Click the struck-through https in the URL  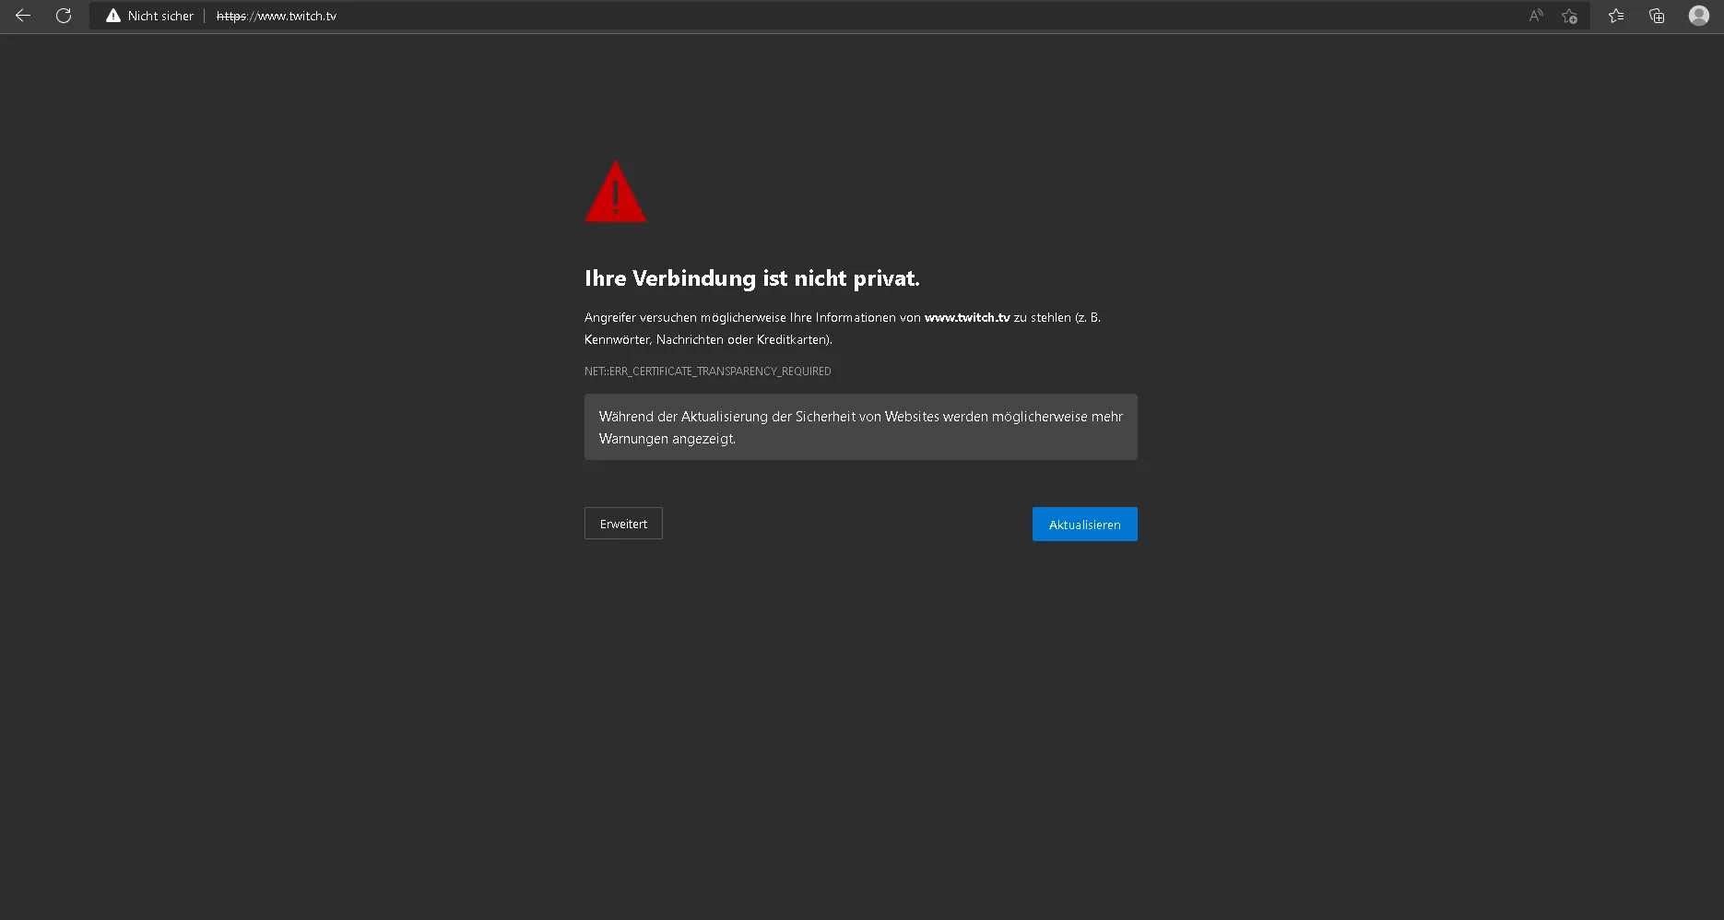pos(230,16)
